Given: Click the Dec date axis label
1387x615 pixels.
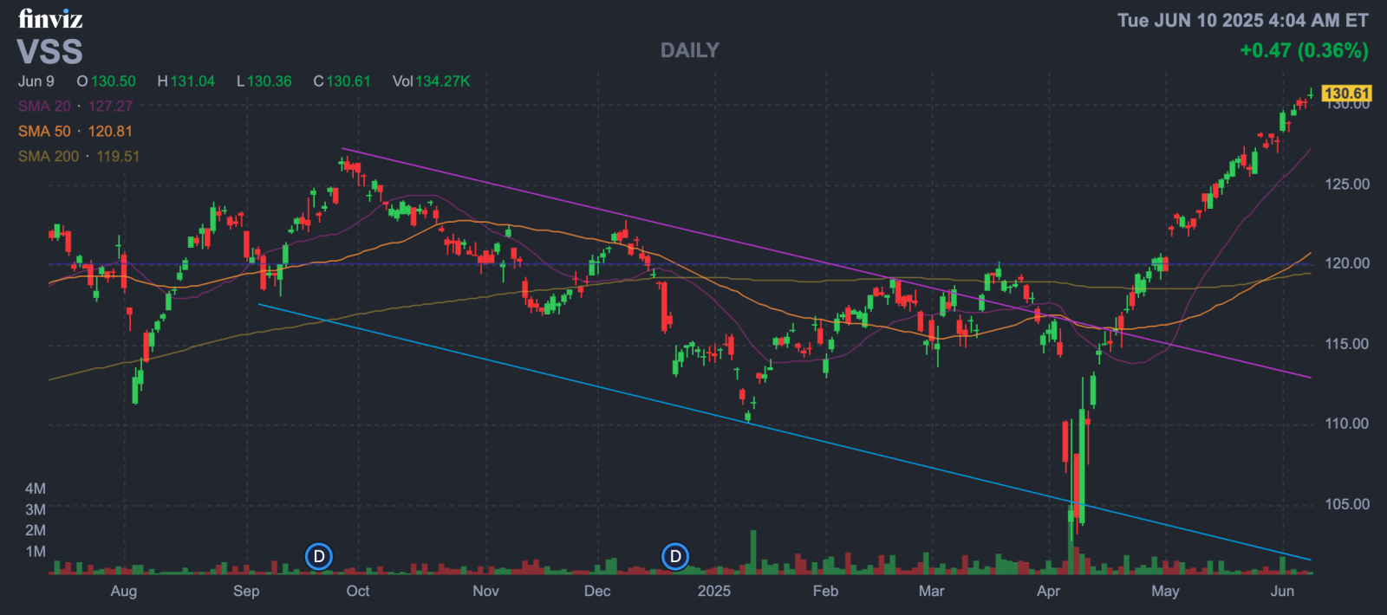Looking at the screenshot, I should click(597, 591).
